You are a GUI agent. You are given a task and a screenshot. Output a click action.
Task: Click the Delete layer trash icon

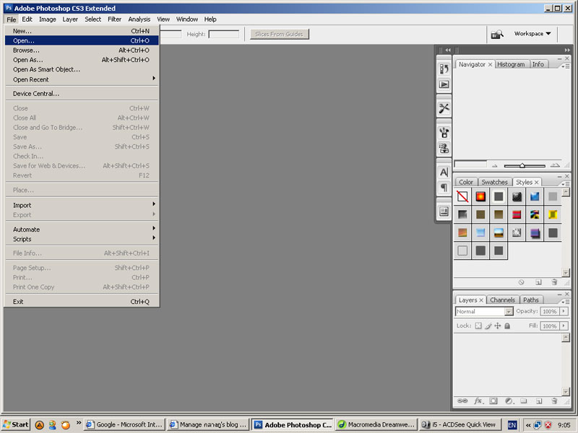[554, 401]
